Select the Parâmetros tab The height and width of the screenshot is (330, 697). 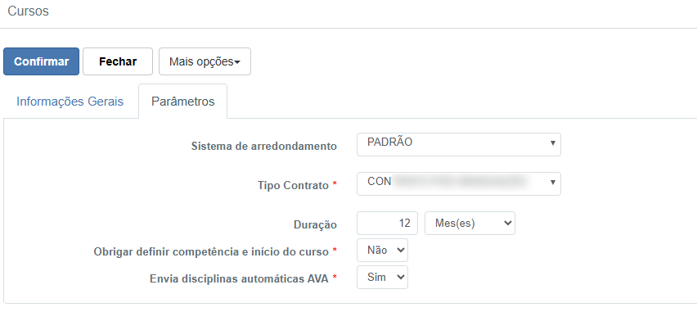click(182, 102)
